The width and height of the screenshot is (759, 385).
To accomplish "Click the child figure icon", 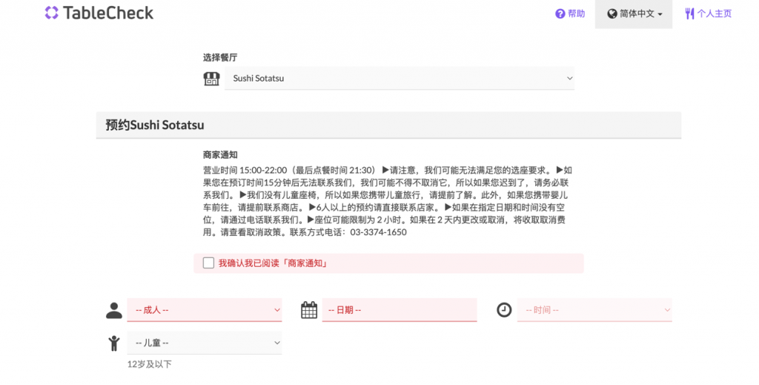I will (x=114, y=343).
